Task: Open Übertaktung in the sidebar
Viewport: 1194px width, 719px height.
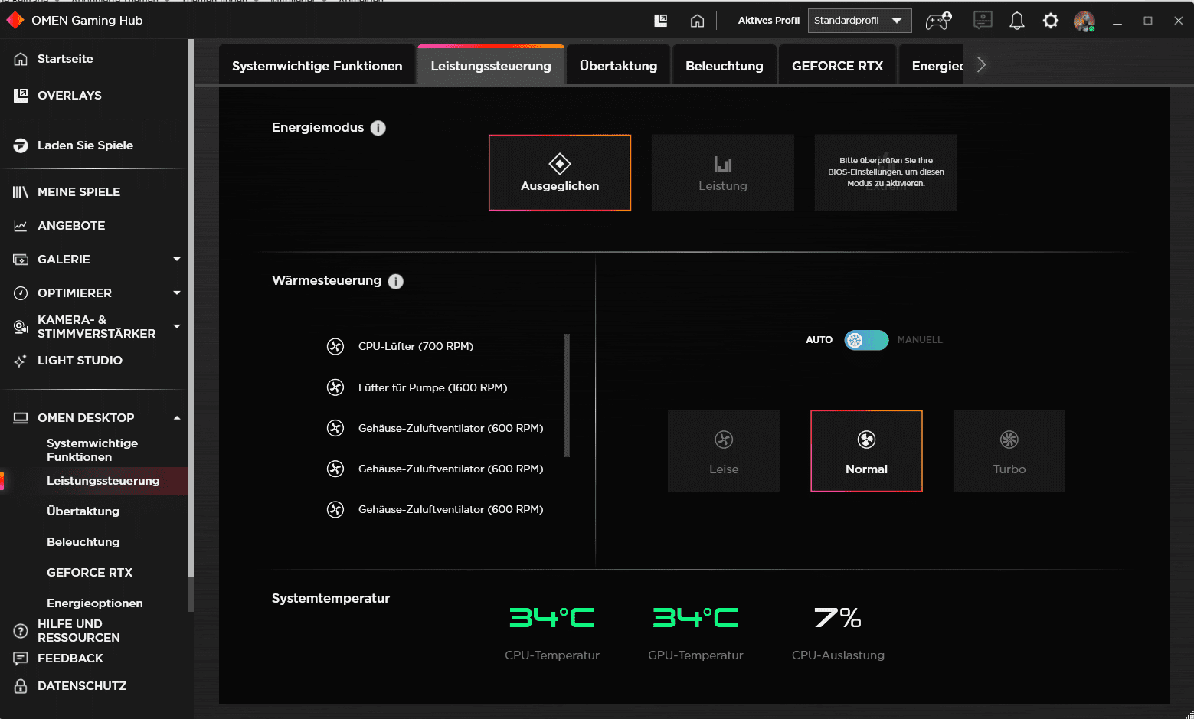Action: coord(83,511)
